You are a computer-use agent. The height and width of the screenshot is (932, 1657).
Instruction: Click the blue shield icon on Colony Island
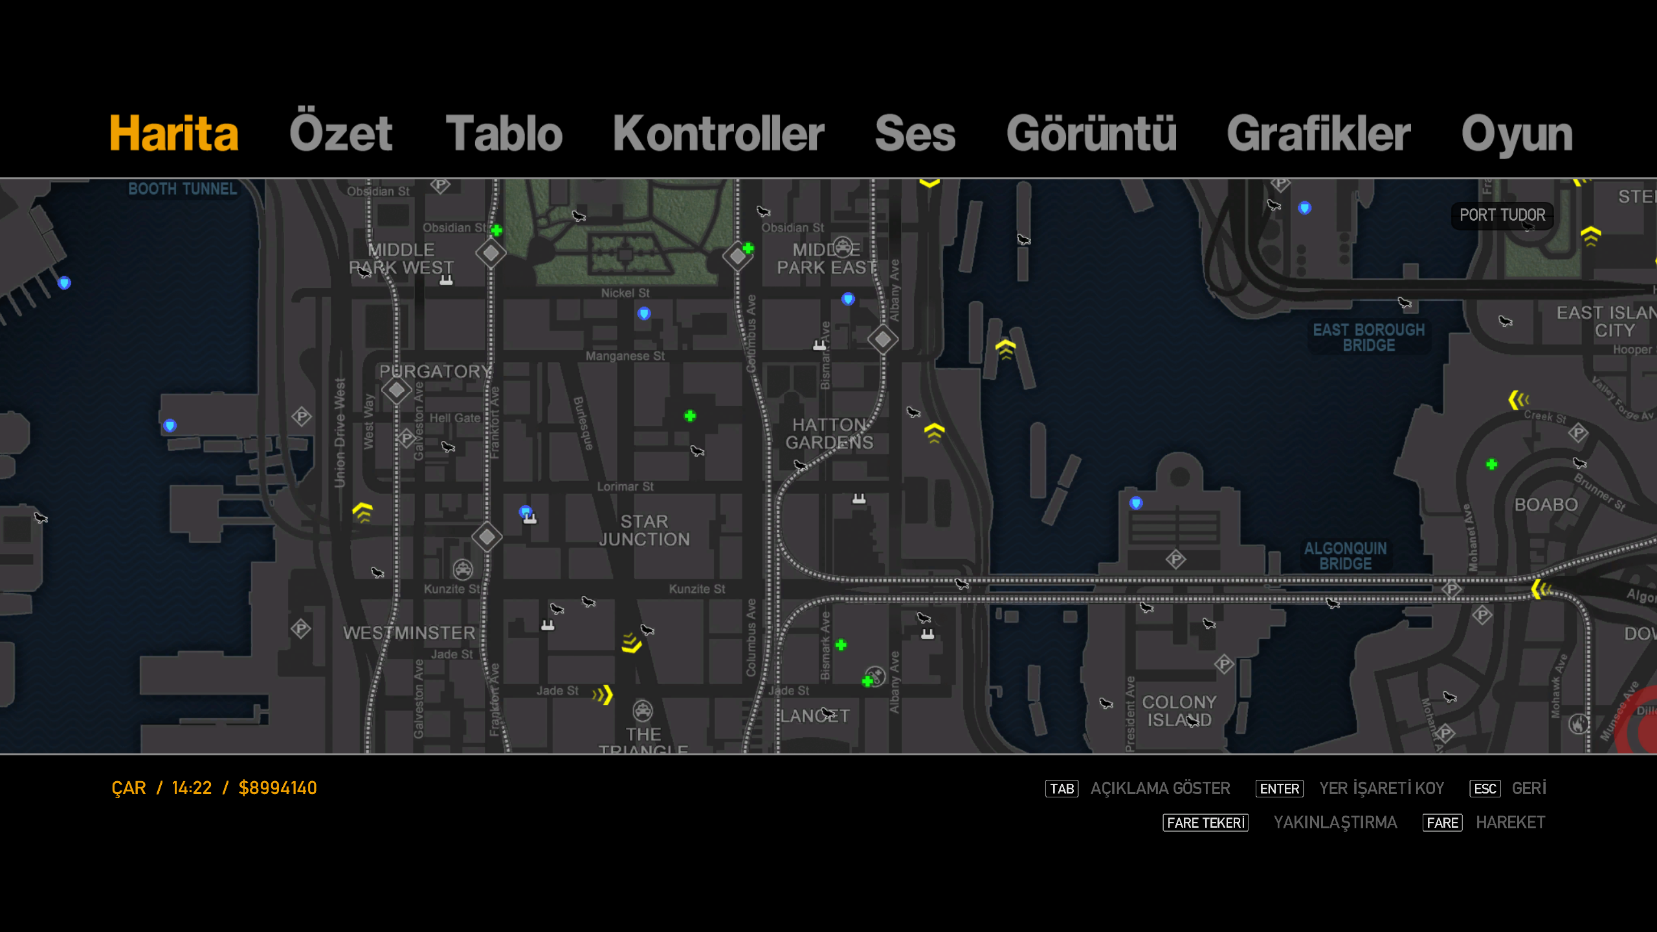pyautogui.click(x=1136, y=503)
